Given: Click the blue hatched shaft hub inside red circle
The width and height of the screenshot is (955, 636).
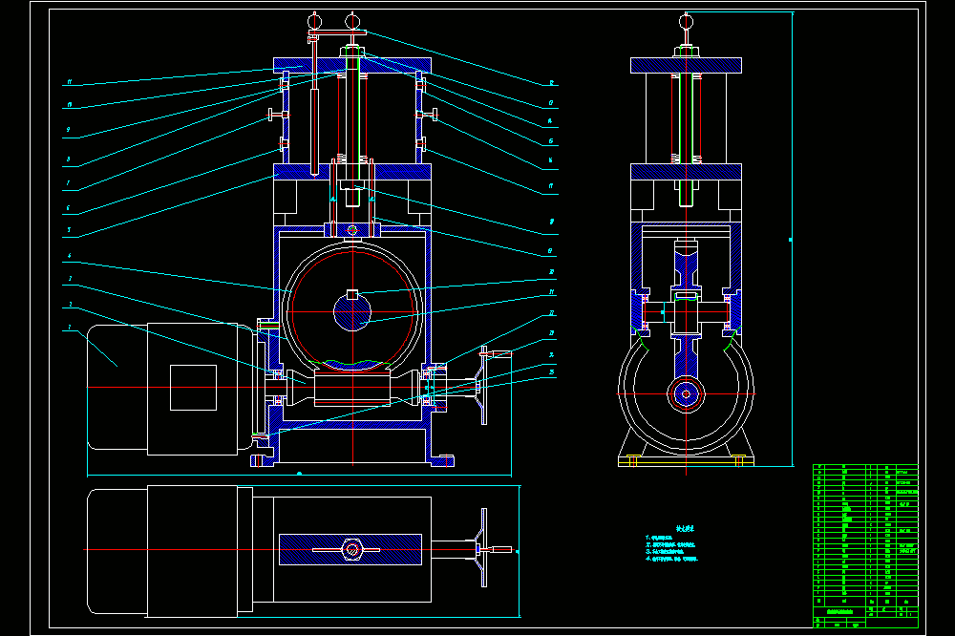Looking at the screenshot, I should click(352, 312).
